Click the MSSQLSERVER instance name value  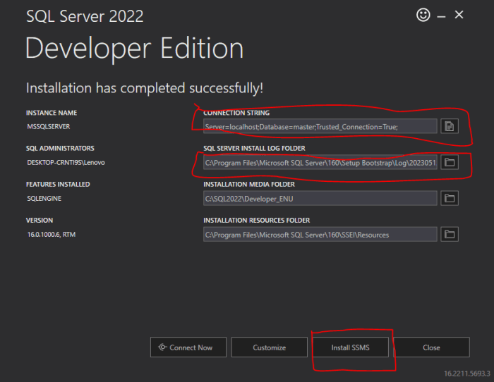(49, 126)
